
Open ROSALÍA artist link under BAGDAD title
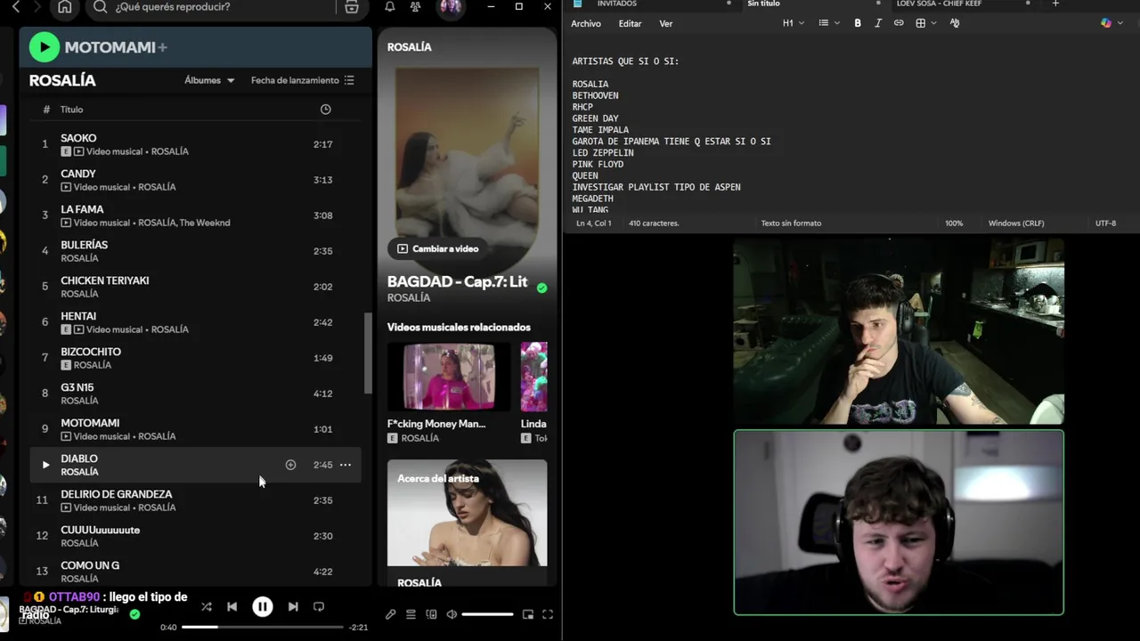click(409, 298)
